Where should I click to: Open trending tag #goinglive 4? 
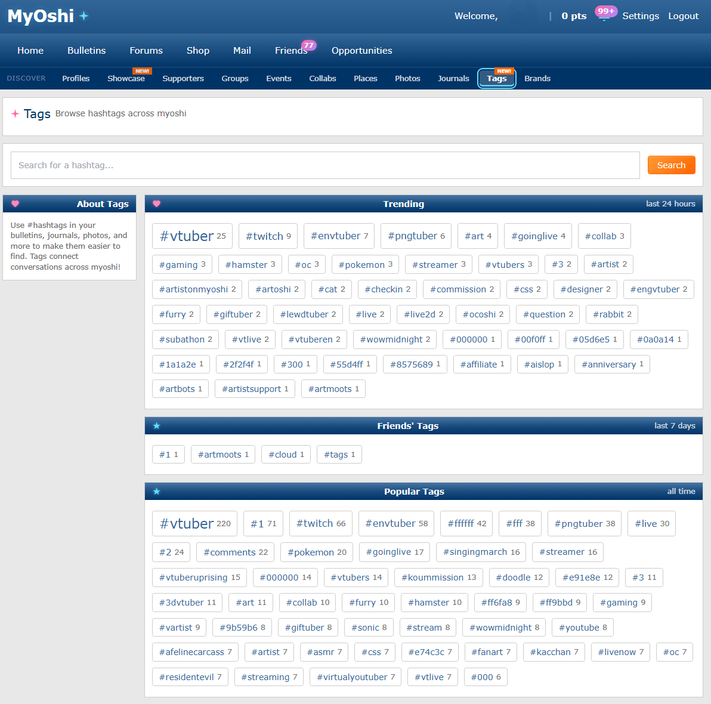538,236
